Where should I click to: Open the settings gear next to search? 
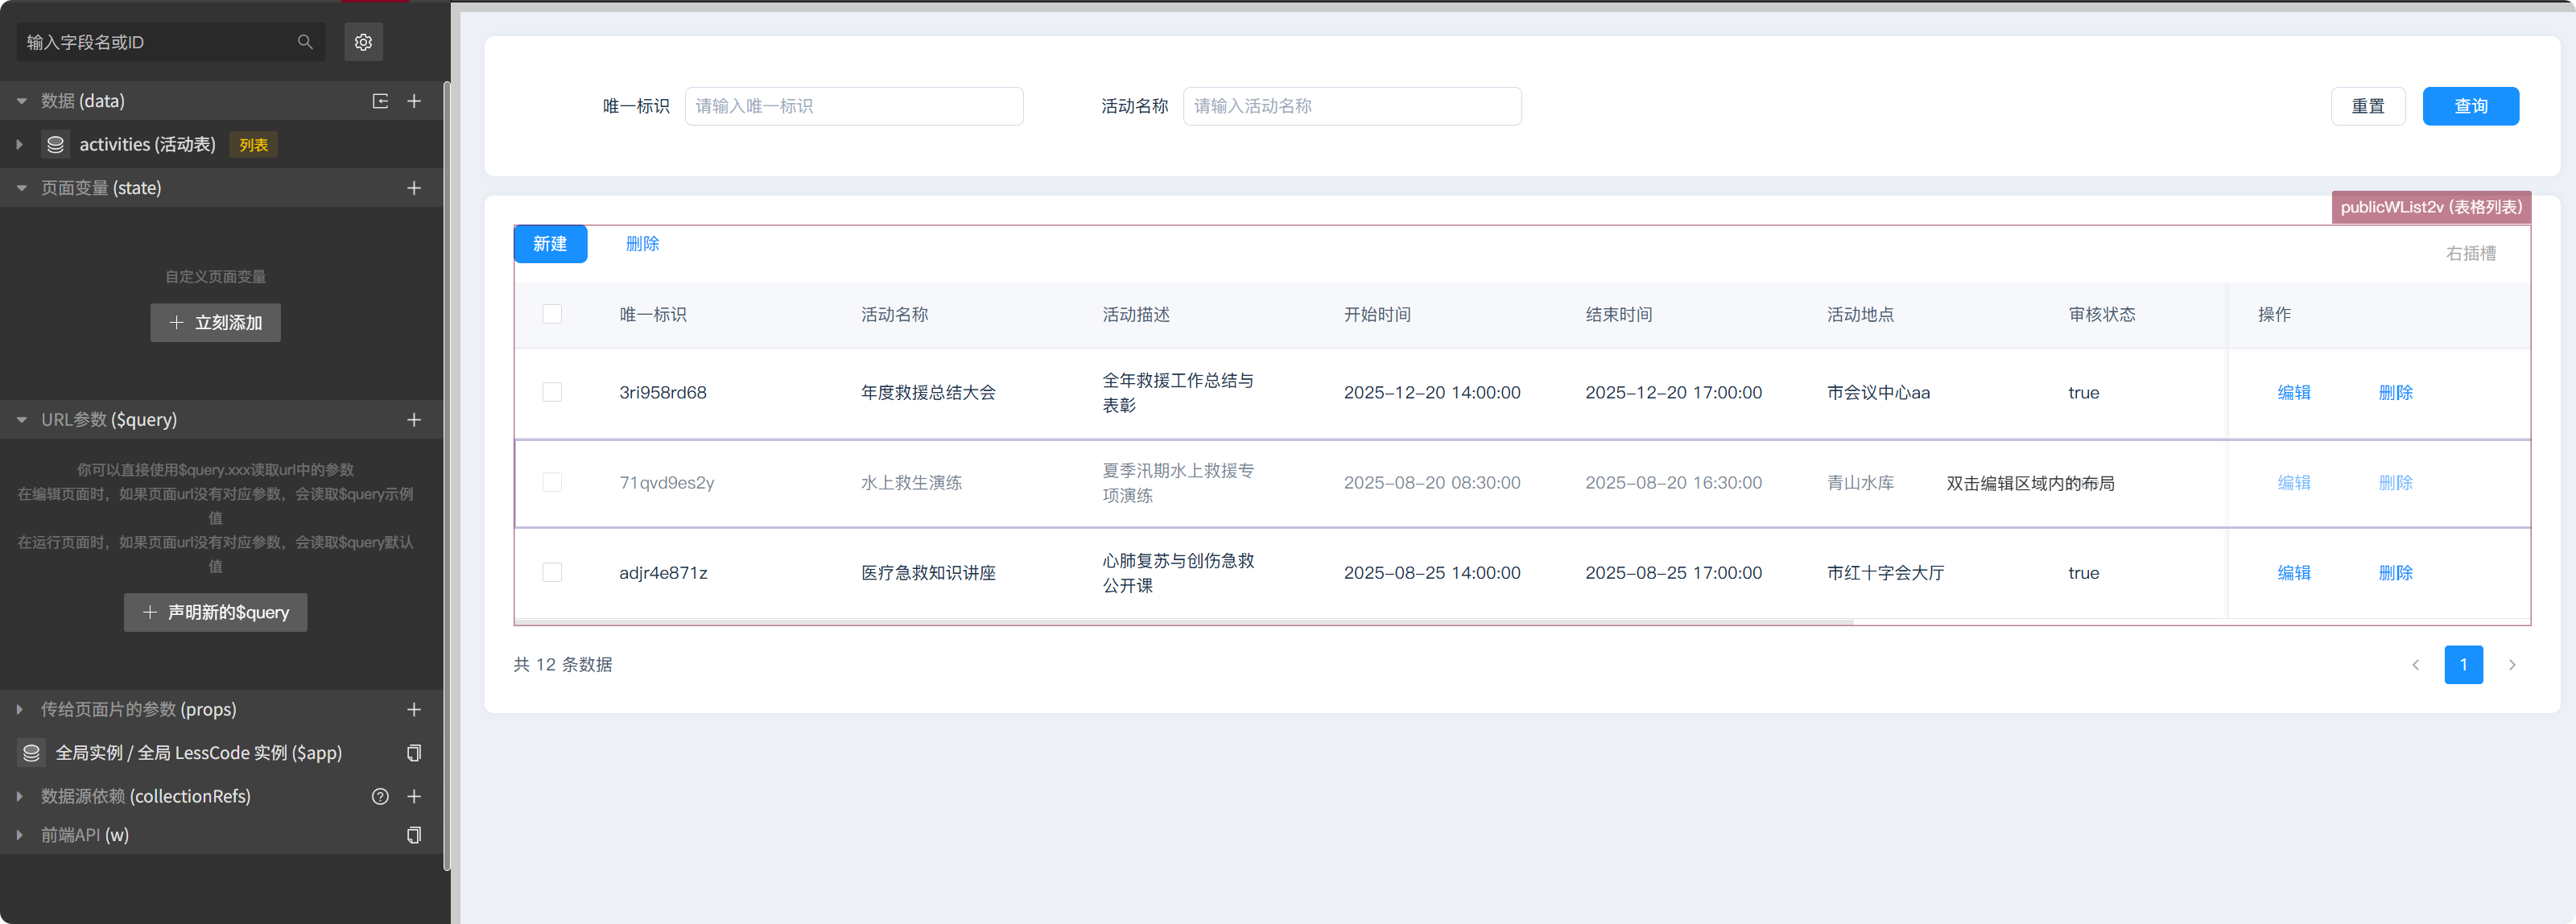363,42
